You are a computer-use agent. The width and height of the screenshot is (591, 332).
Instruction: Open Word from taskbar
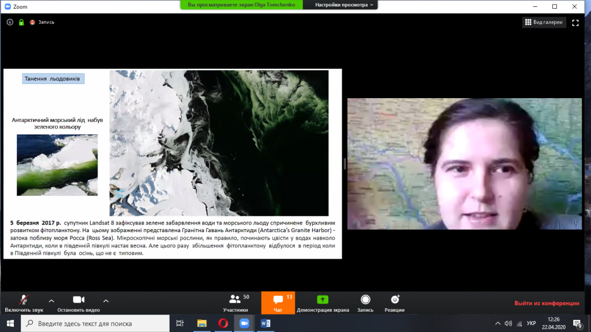[x=265, y=323]
